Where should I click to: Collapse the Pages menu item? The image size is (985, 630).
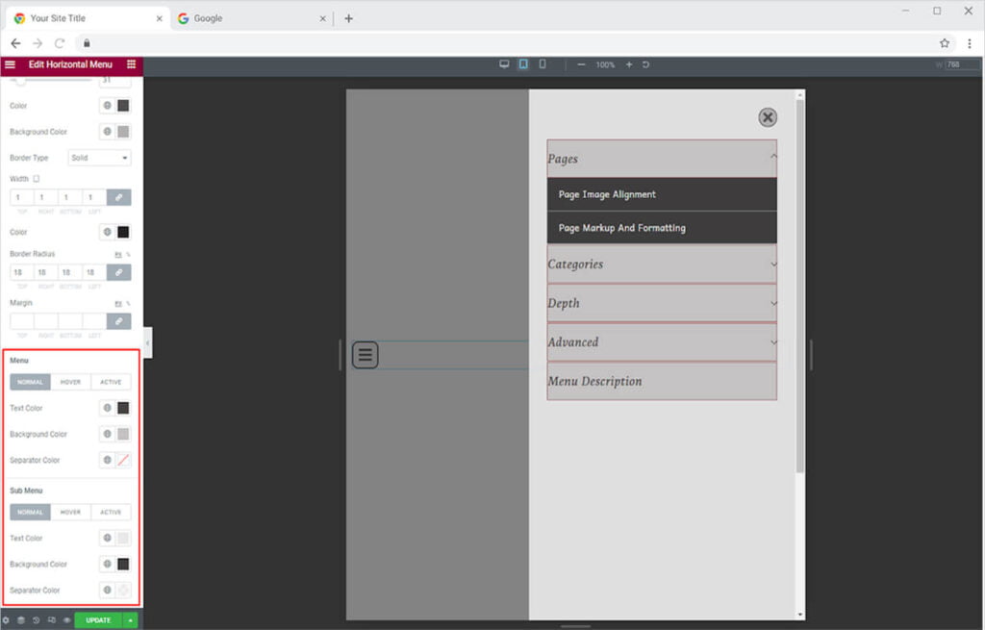(773, 158)
